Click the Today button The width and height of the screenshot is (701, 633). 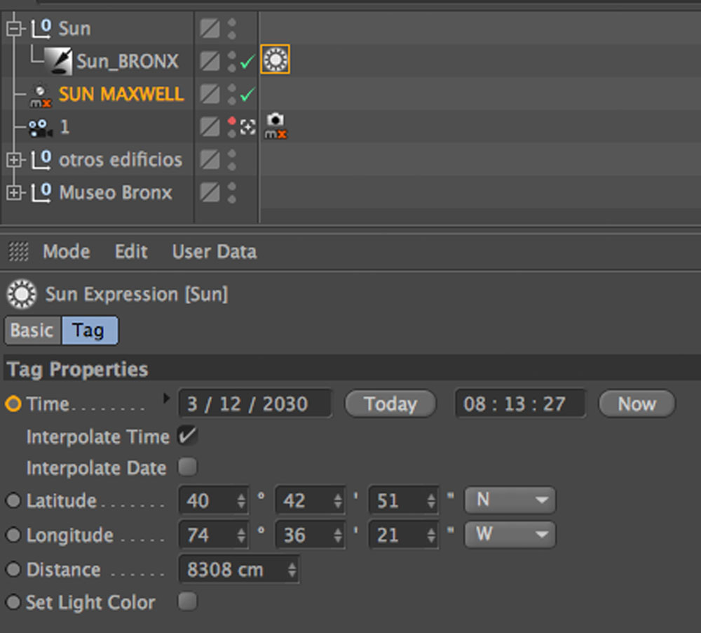390,404
